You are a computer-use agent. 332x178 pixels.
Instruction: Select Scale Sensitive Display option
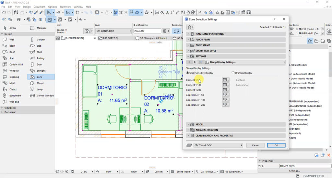click(x=200, y=73)
